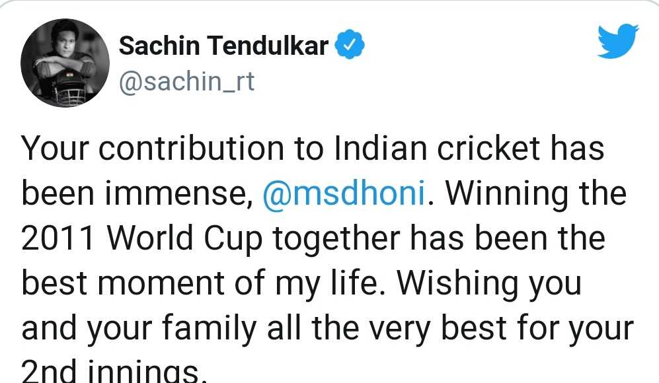Screen dimensions: 659x383
Task: Open the Sachin Tendulkar display name
Action: 223,46
